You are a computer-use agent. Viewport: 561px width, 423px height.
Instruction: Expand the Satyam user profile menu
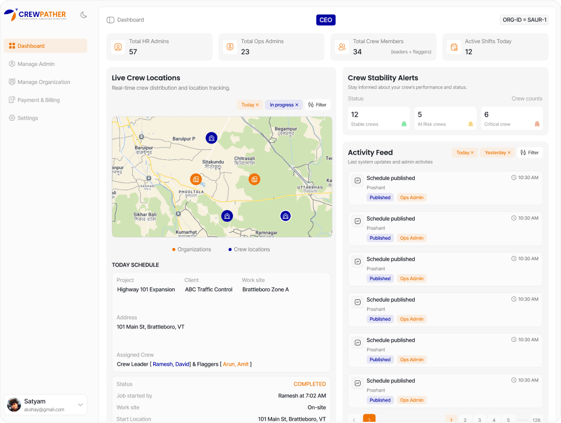pyautogui.click(x=80, y=404)
